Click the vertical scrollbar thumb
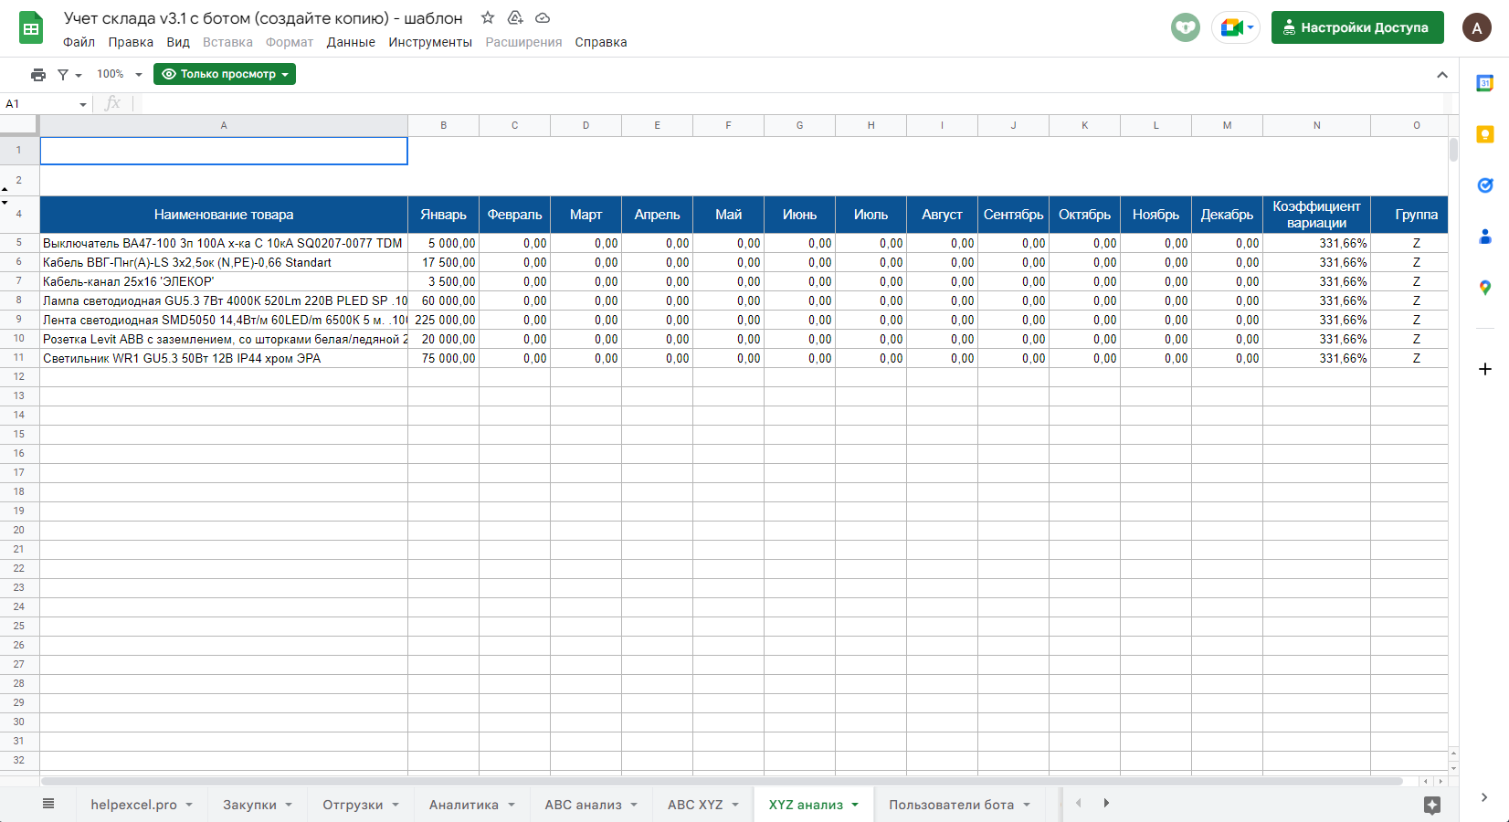 point(1453,150)
